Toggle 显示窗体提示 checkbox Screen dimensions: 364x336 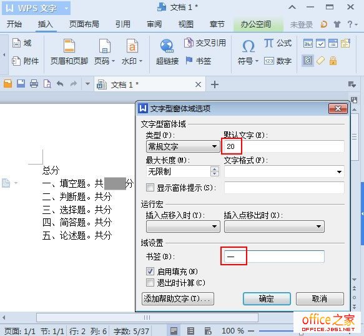tap(150, 187)
